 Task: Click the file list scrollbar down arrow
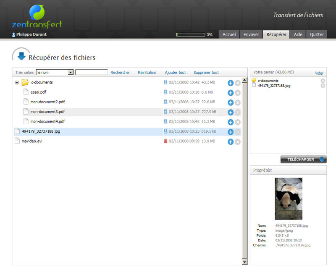coord(244,262)
